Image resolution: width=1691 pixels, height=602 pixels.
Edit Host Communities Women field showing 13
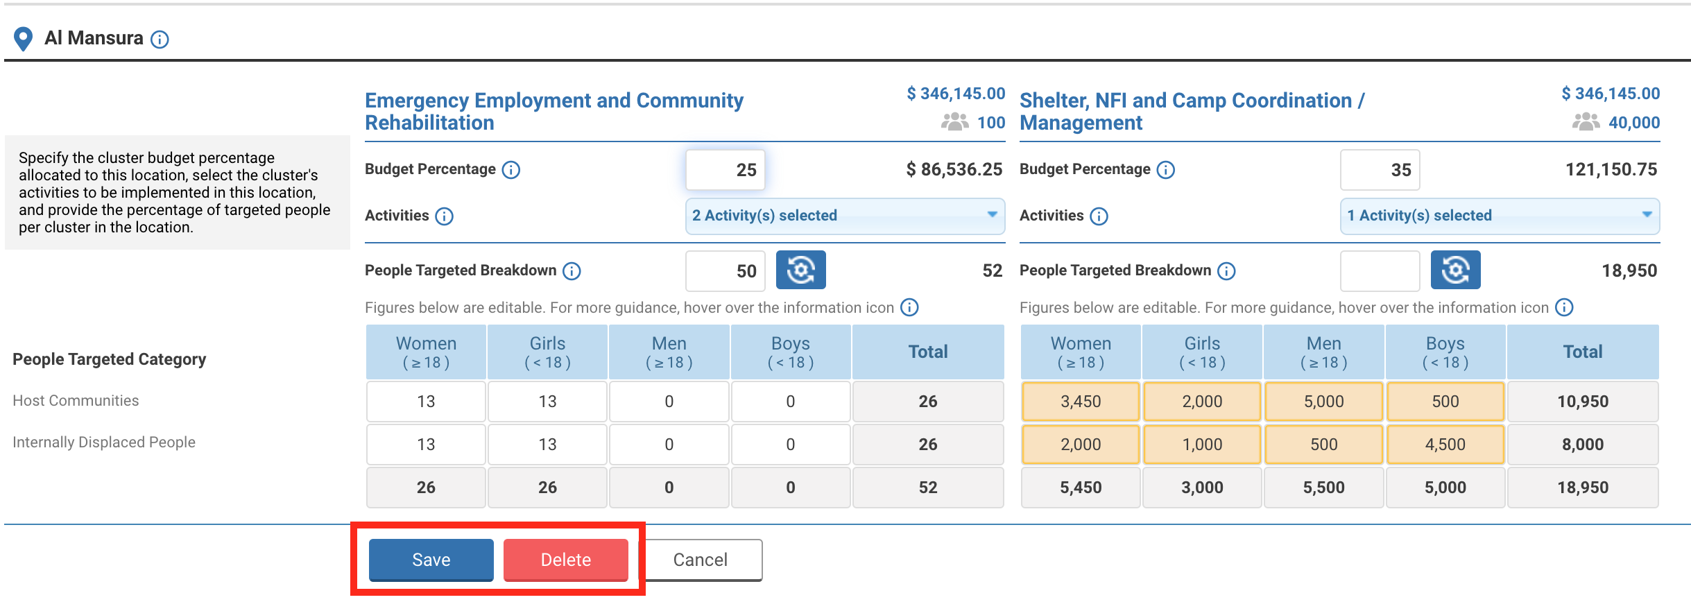pyautogui.click(x=426, y=402)
